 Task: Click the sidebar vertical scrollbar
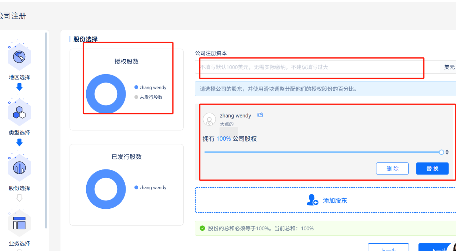coord(46,130)
